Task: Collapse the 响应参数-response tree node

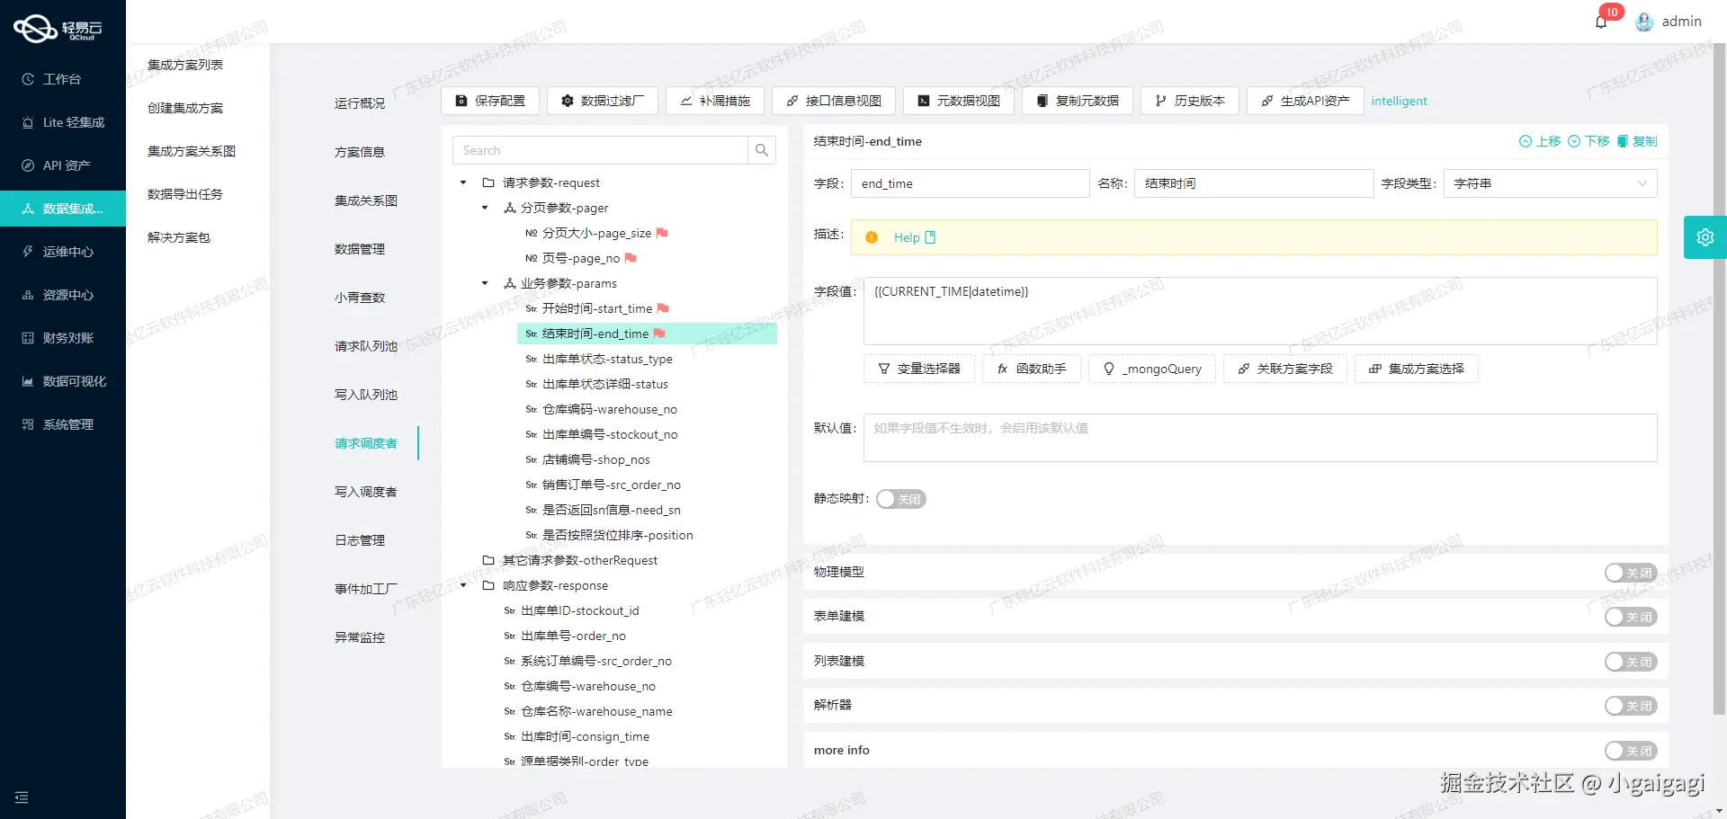Action: [463, 585]
